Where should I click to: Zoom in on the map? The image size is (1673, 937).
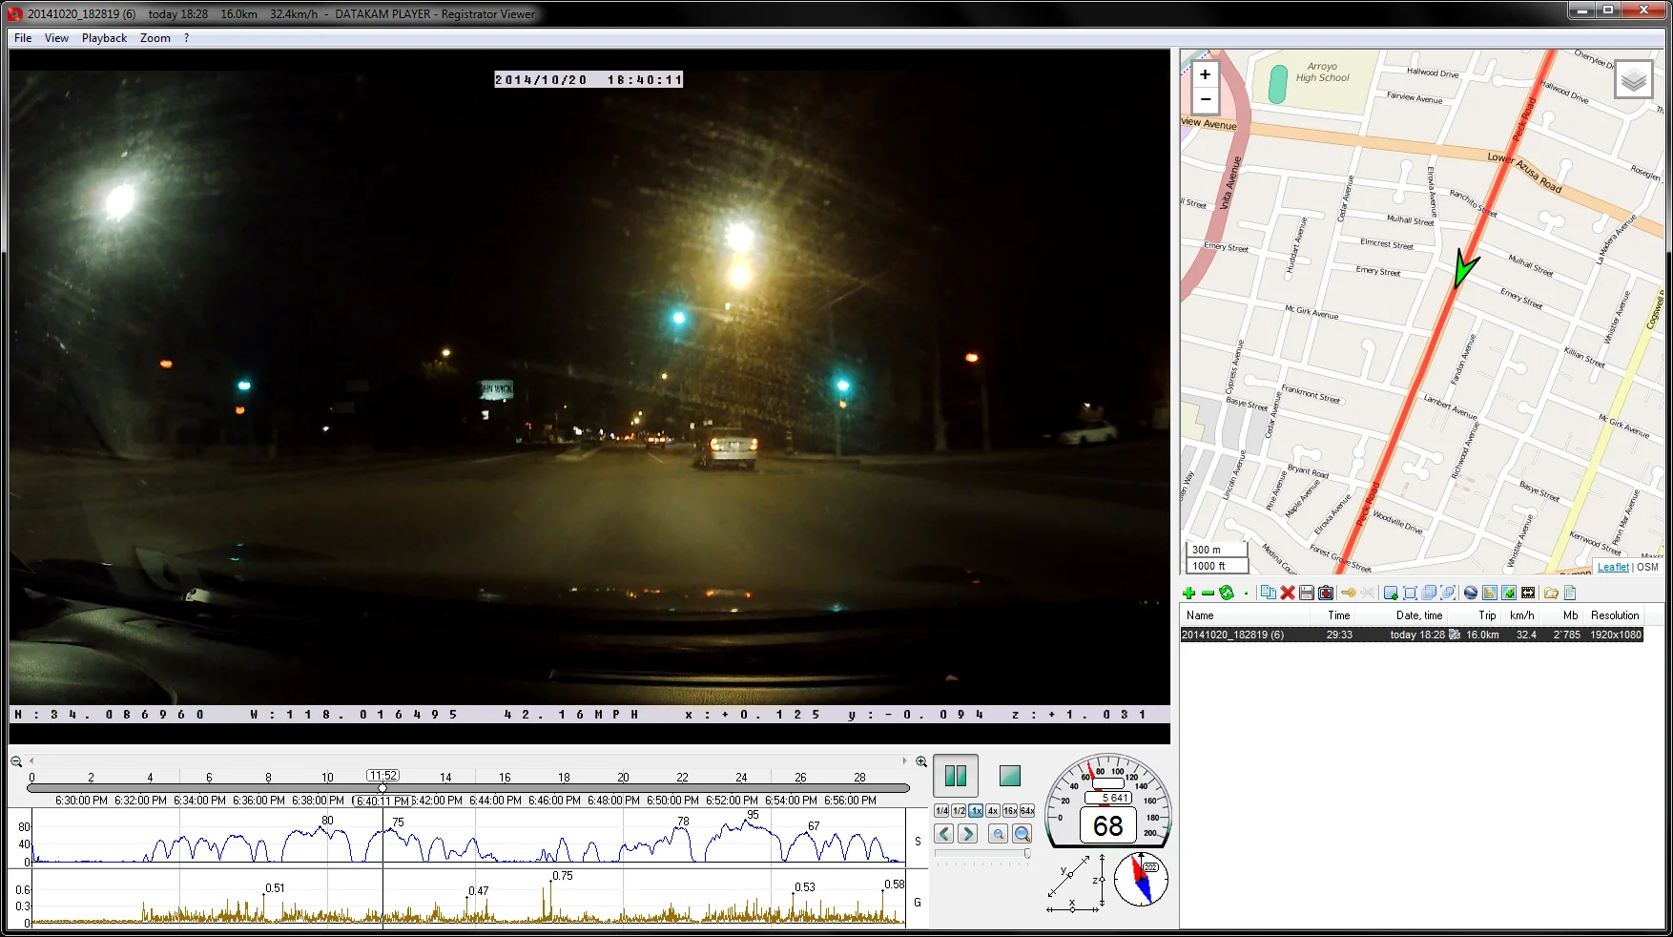point(1205,74)
